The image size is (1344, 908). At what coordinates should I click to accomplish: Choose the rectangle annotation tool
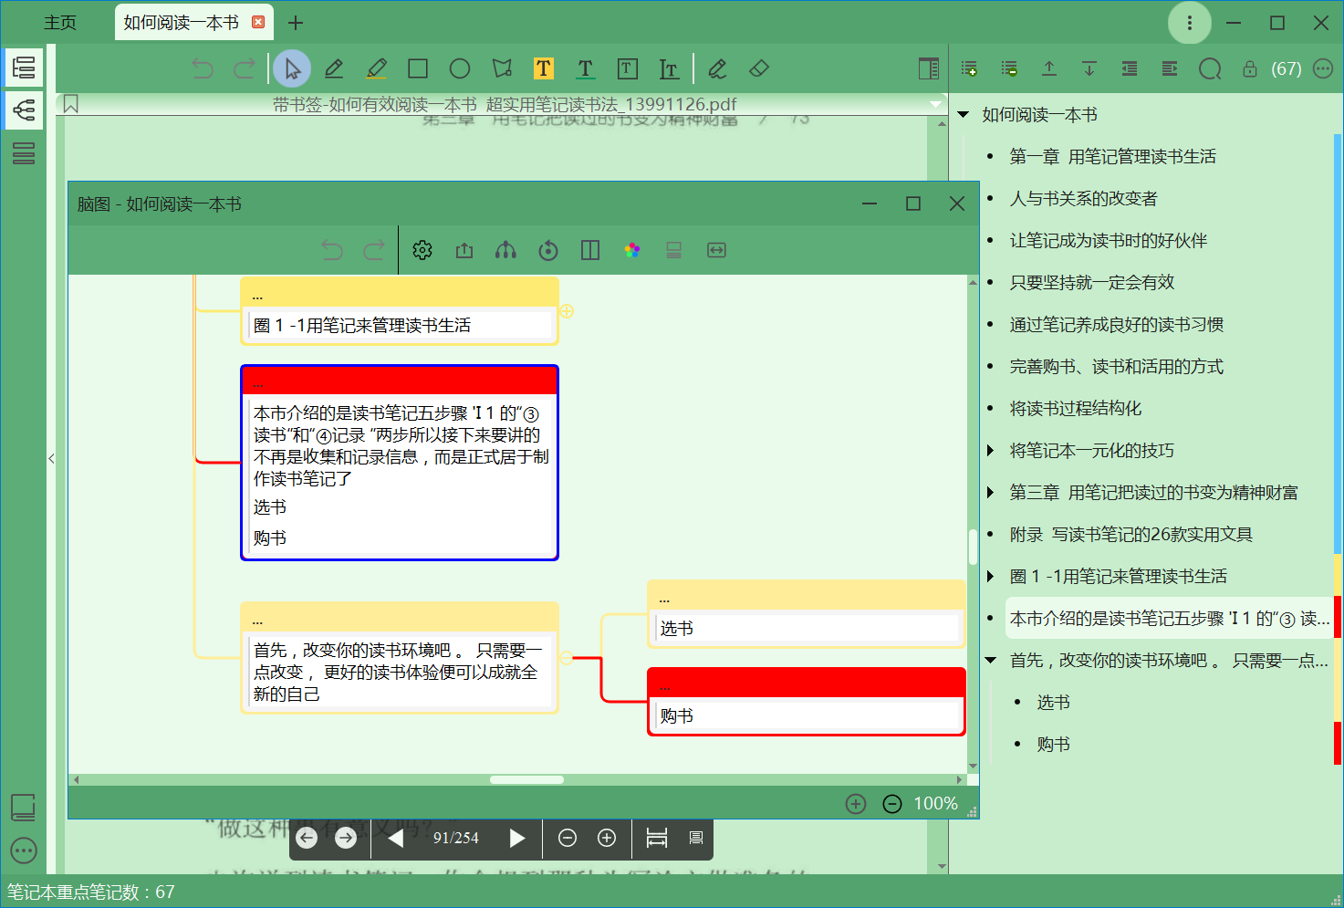[418, 68]
